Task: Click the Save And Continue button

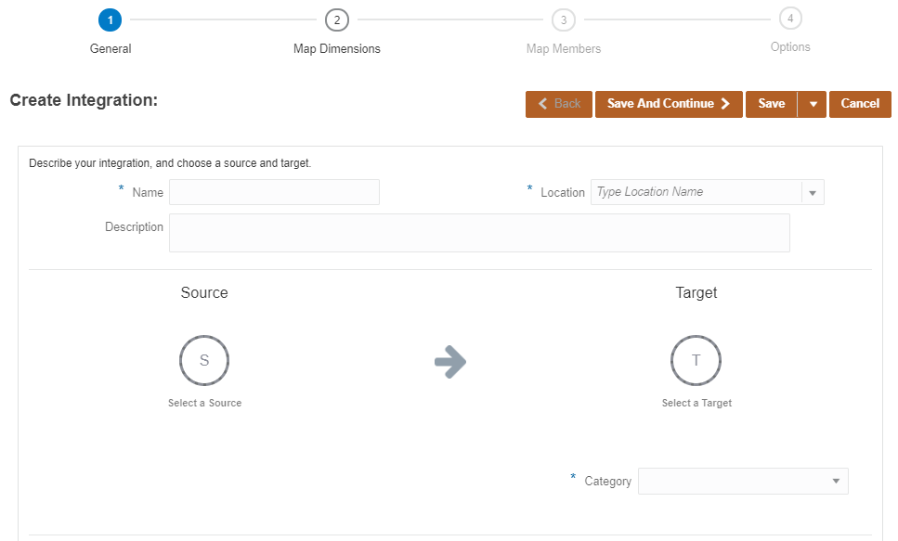Action: point(669,104)
